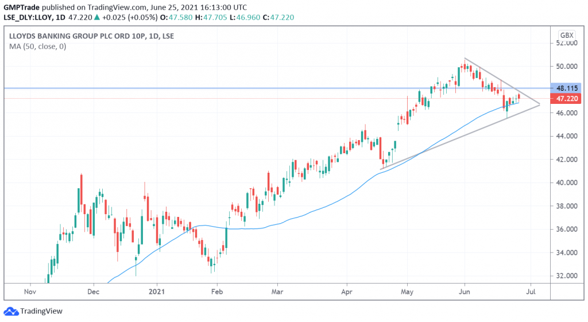The image size is (588, 322).
Task: Click the 32.000 price axis label
Action: (x=567, y=276)
